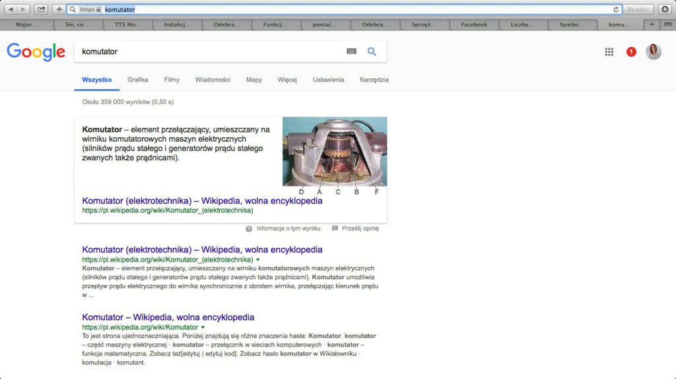676x379 pixels.
Task: Click the results count text Około 359 000 wyników
Action: [128, 102]
